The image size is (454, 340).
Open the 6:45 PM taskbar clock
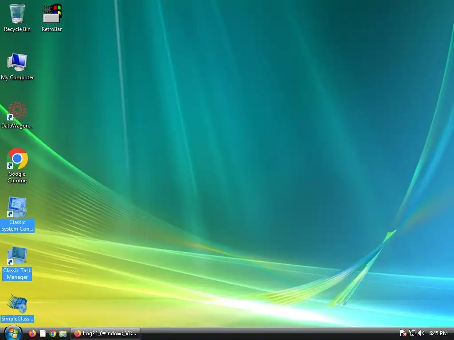click(438, 333)
